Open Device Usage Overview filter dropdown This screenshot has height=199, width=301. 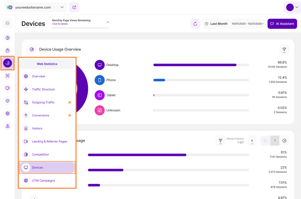[284, 49]
